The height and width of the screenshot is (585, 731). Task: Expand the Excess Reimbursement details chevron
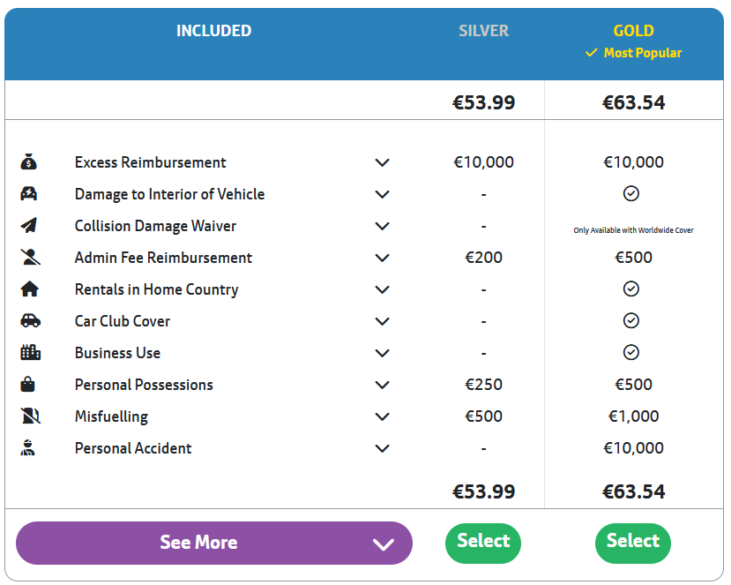point(383,162)
